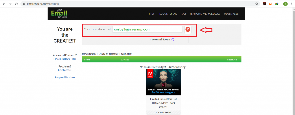
Task: Open the FAQ page
Action: [x=184, y=14]
